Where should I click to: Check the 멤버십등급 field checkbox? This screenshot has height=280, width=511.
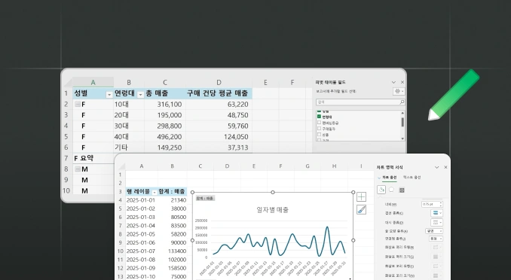[x=319, y=123]
